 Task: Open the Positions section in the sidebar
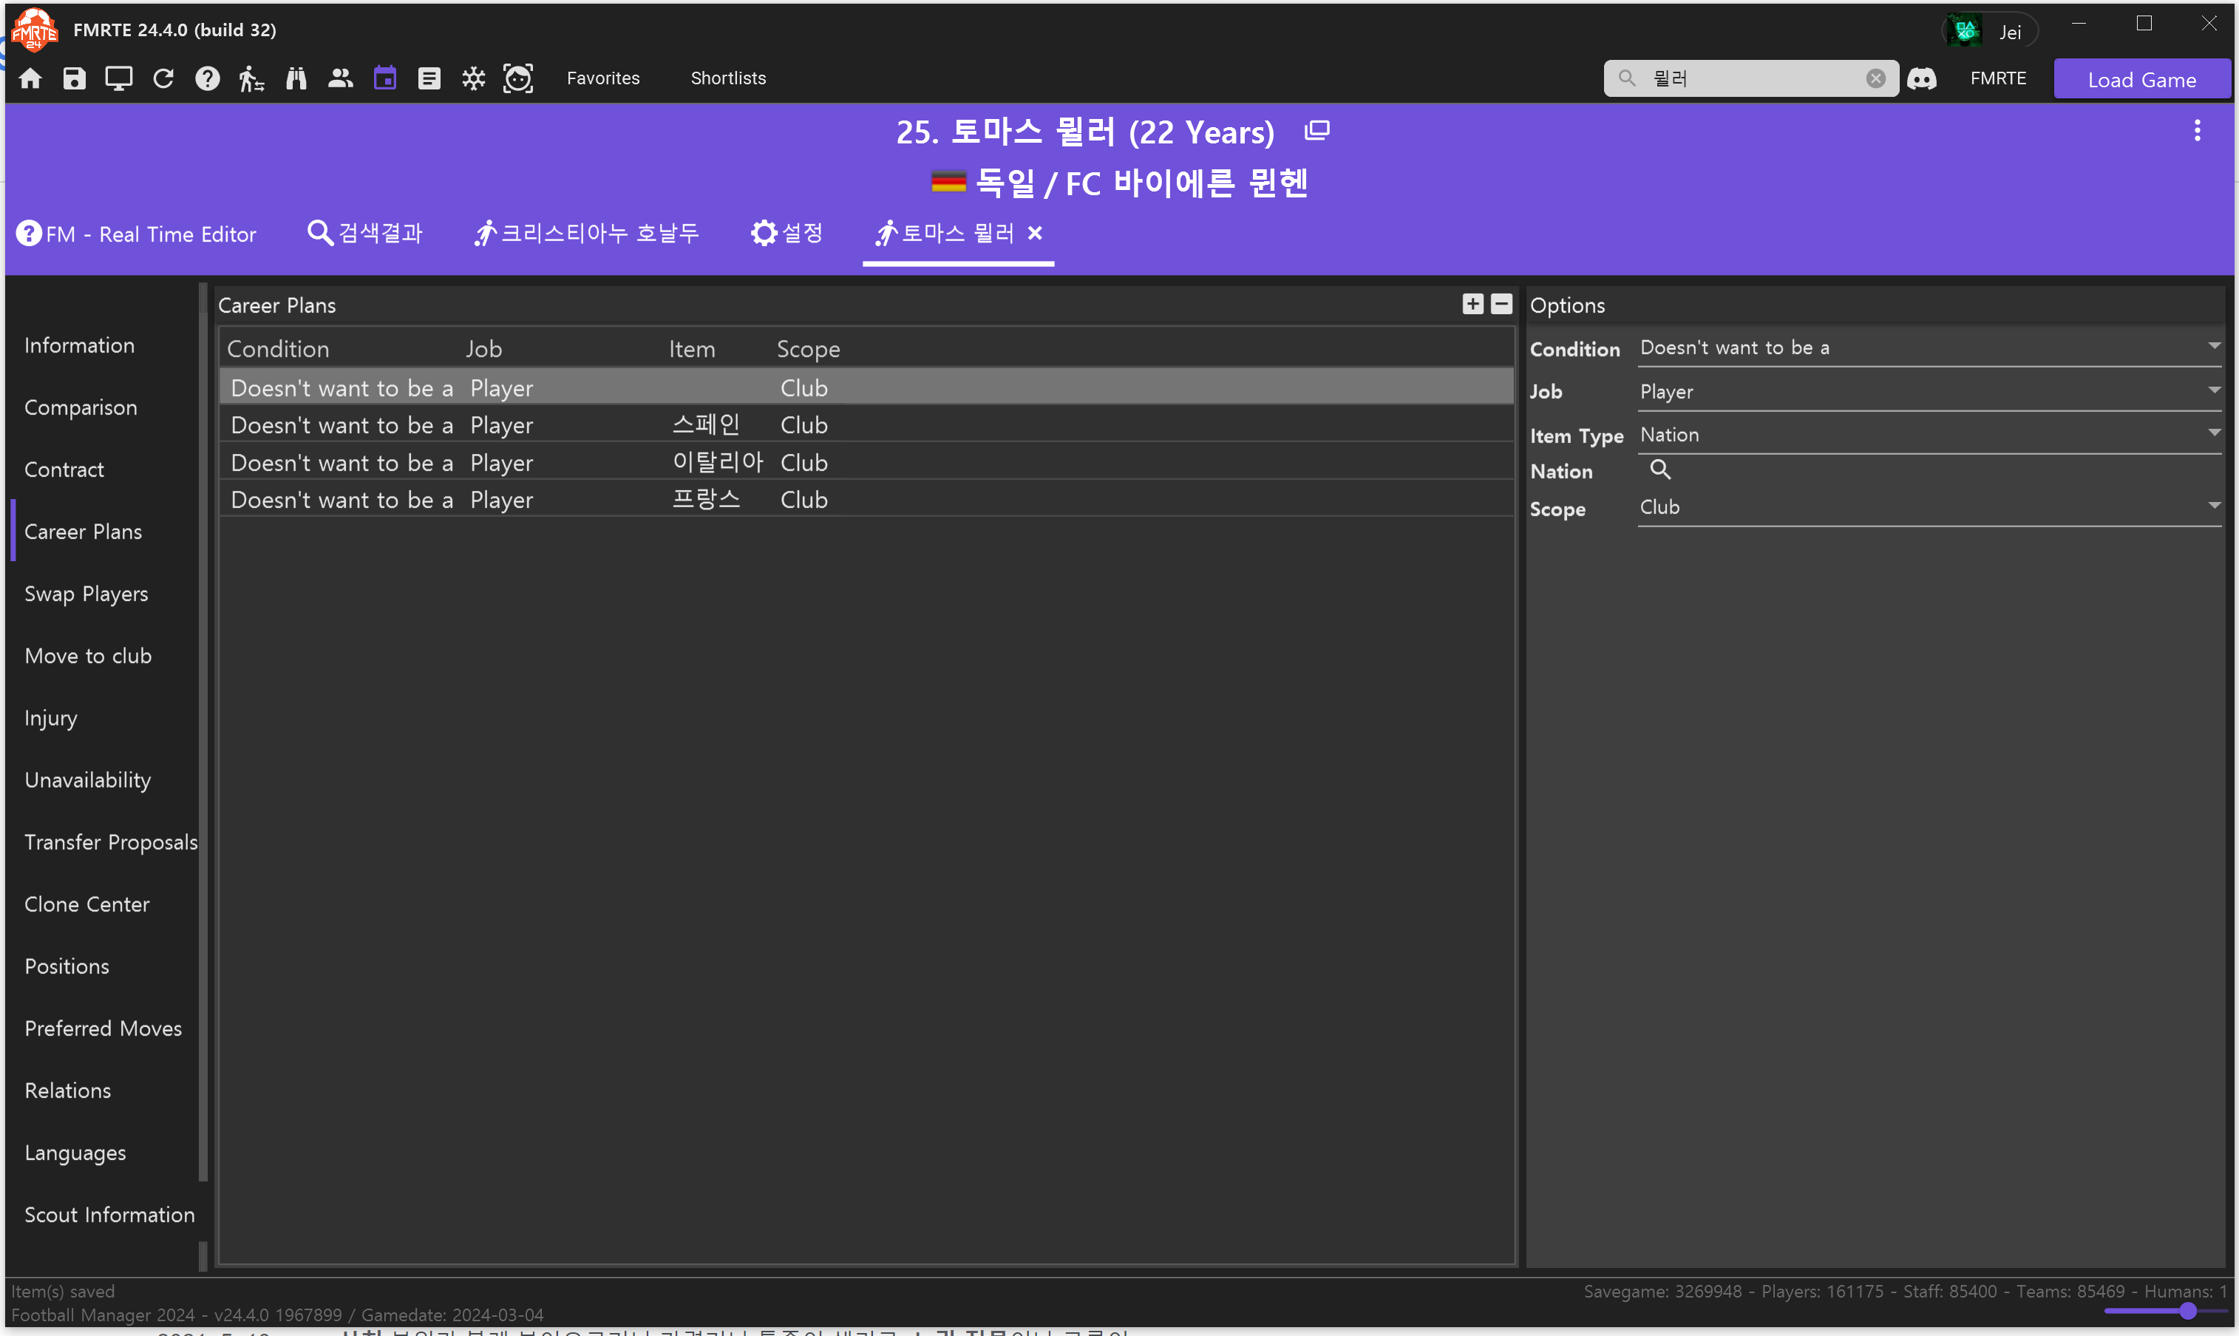point(67,966)
